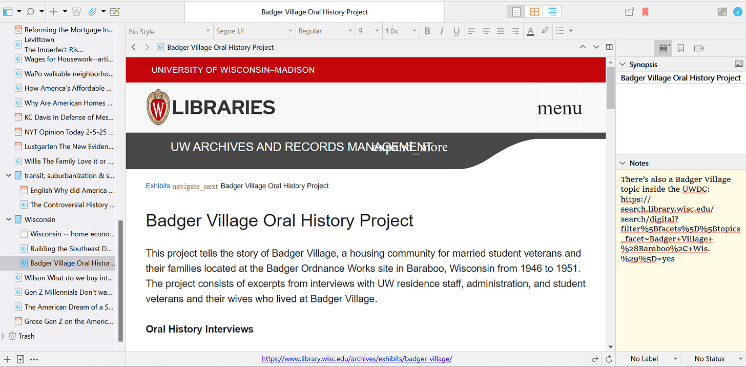The image size is (746, 367).
Task: Open the Metadata tag inspector tab
Action: point(698,48)
